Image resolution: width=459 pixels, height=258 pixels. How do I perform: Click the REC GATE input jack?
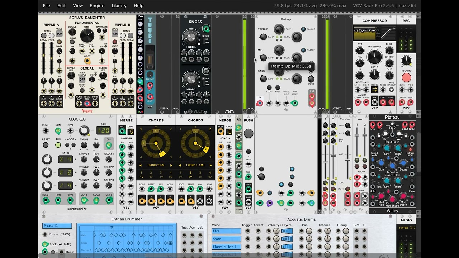click(x=402, y=89)
